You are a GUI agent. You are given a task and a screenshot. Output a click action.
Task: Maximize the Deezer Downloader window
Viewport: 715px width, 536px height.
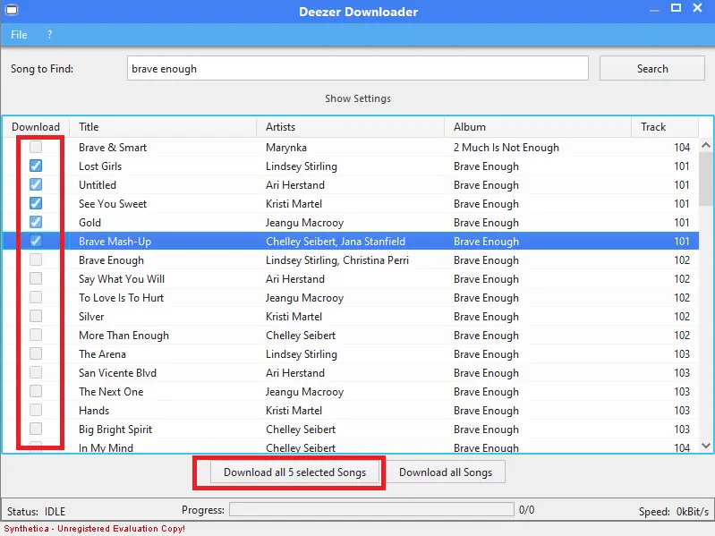pos(676,8)
